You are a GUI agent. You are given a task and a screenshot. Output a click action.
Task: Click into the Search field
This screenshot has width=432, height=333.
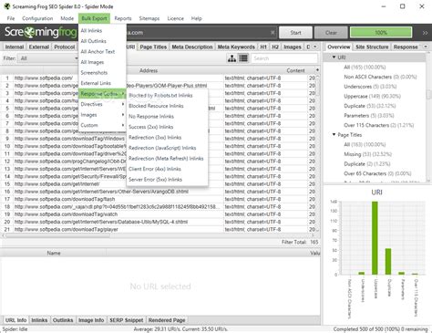(x=284, y=58)
